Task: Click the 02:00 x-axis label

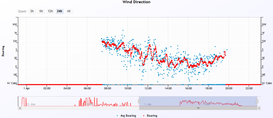Action: 47,88
